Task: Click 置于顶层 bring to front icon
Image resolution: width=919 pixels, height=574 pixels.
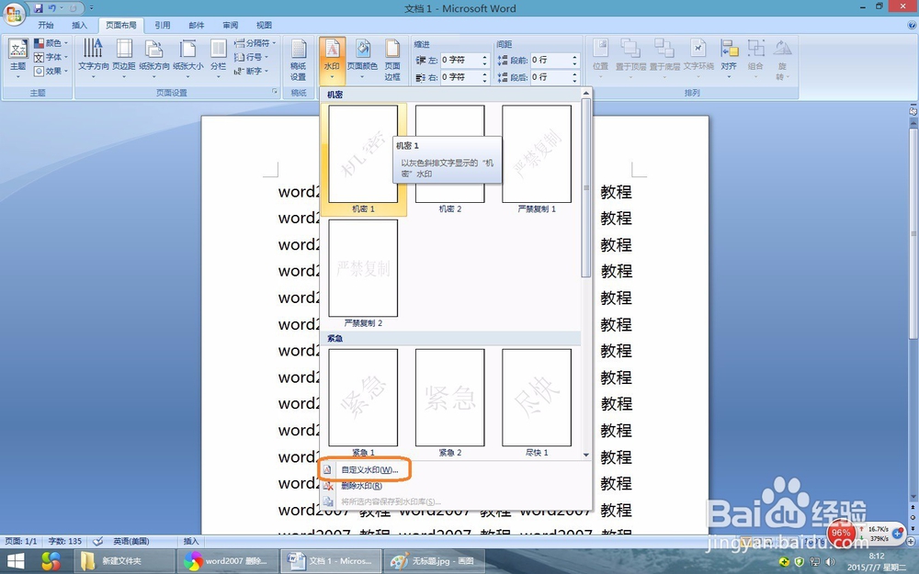Action: coord(630,48)
